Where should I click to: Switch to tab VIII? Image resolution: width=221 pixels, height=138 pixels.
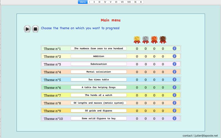pyautogui.click(x=129, y=2)
